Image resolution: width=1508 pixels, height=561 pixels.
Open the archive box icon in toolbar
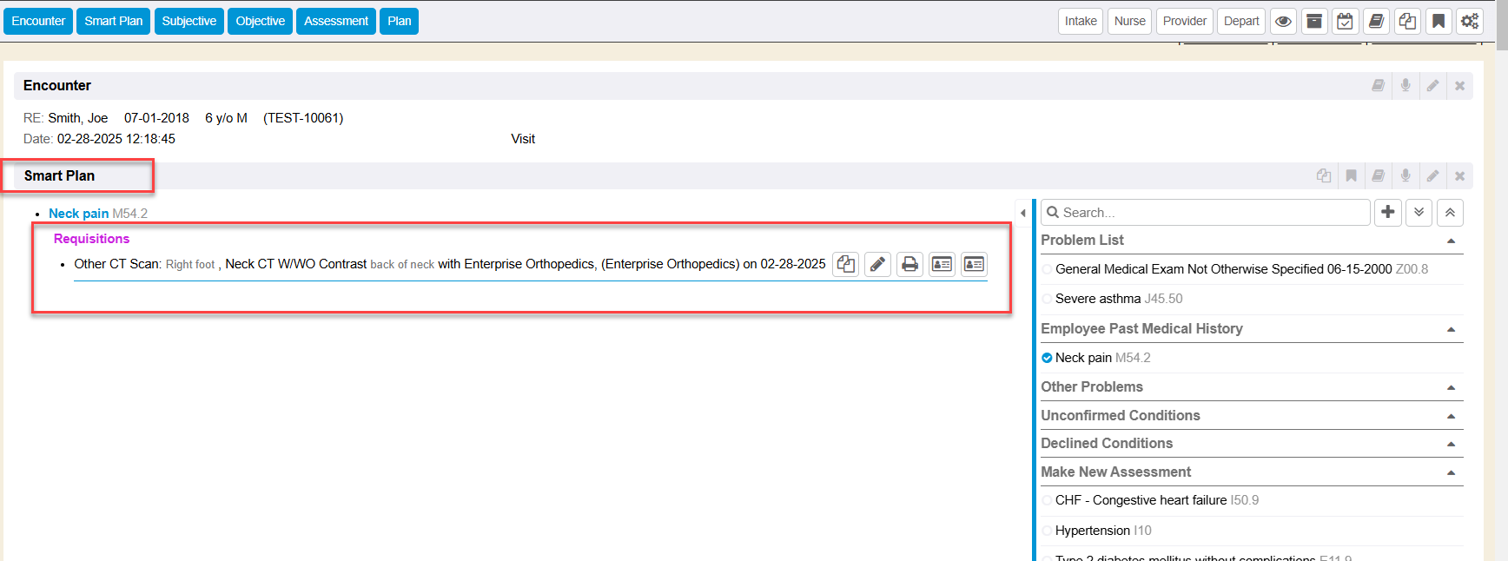pos(1314,22)
